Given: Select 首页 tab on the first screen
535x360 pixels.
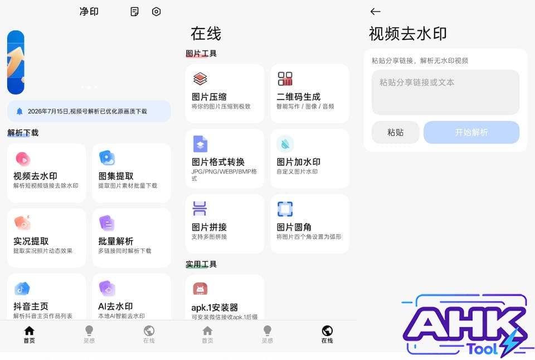Looking at the screenshot, I should (x=30, y=334).
